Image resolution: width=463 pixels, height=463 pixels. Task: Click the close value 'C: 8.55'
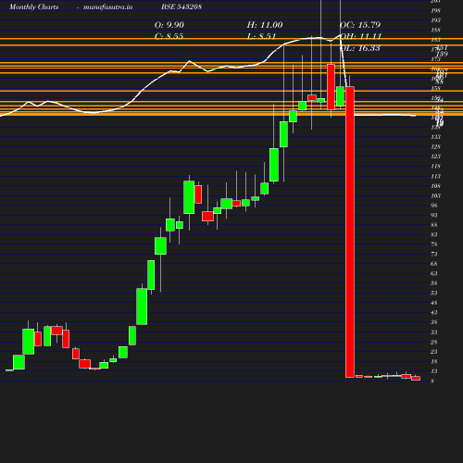[169, 36]
